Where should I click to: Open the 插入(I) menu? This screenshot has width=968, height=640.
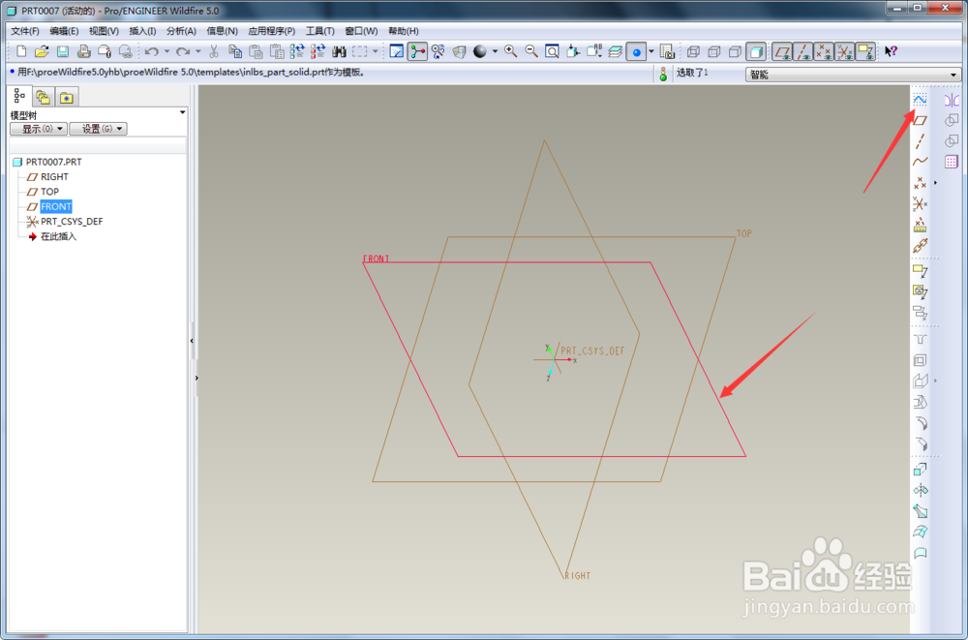click(142, 31)
